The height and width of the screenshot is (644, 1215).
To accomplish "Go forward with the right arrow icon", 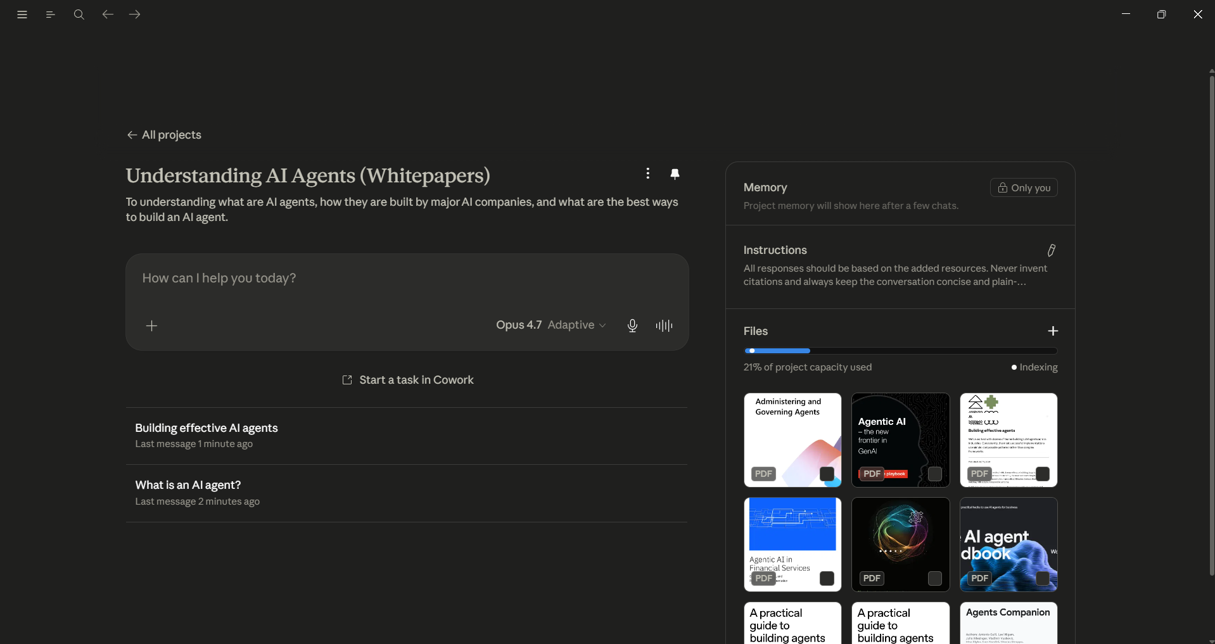I will (x=135, y=14).
